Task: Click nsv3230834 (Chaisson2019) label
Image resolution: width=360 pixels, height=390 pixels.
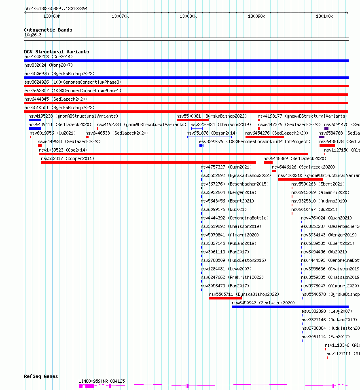Action: [221, 124]
